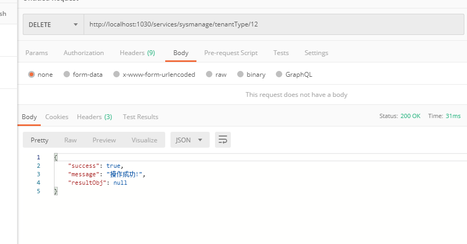Open the request Settings tab
Image resolution: width=467 pixels, height=244 pixels.
click(316, 53)
